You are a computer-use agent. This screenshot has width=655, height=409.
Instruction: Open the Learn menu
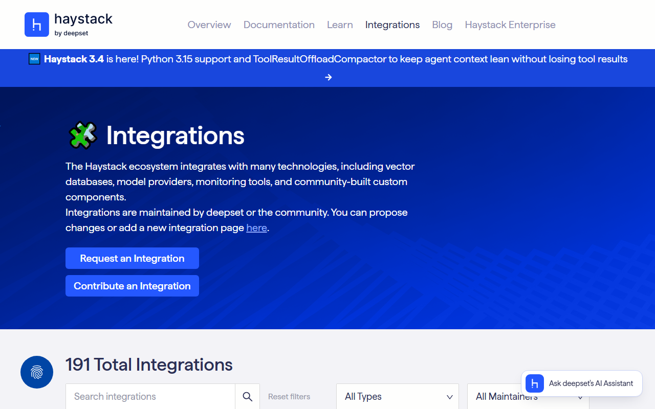click(340, 25)
